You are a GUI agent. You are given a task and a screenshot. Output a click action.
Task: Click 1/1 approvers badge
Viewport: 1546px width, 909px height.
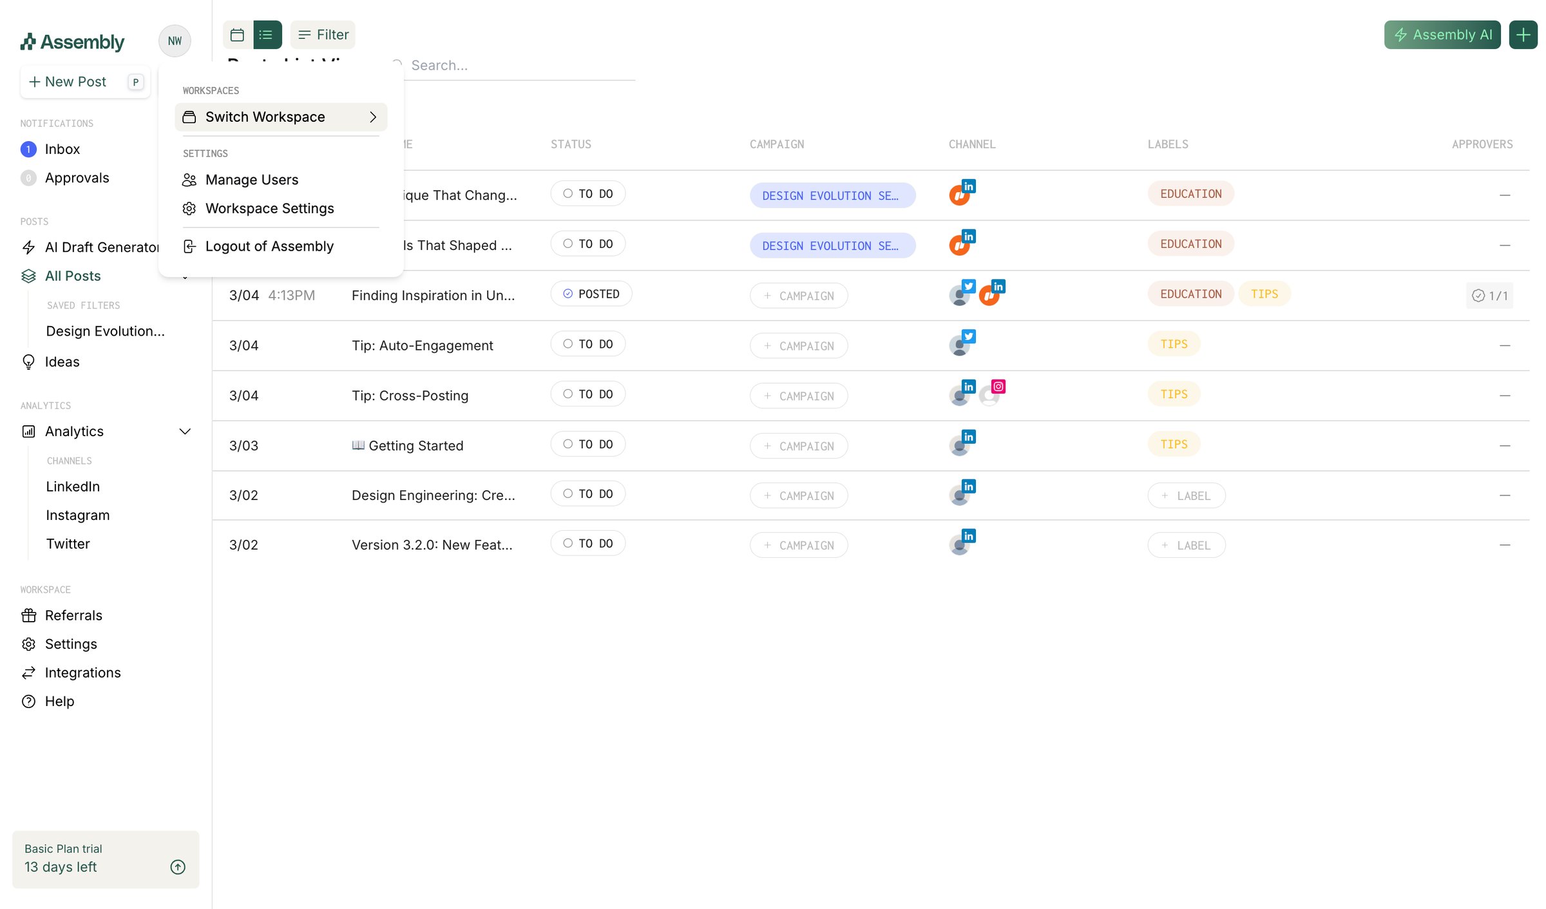1489,296
